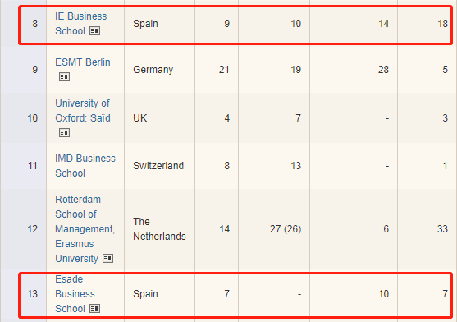
Task: Click profile icon beside Esade Business School
Action: coord(94,309)
